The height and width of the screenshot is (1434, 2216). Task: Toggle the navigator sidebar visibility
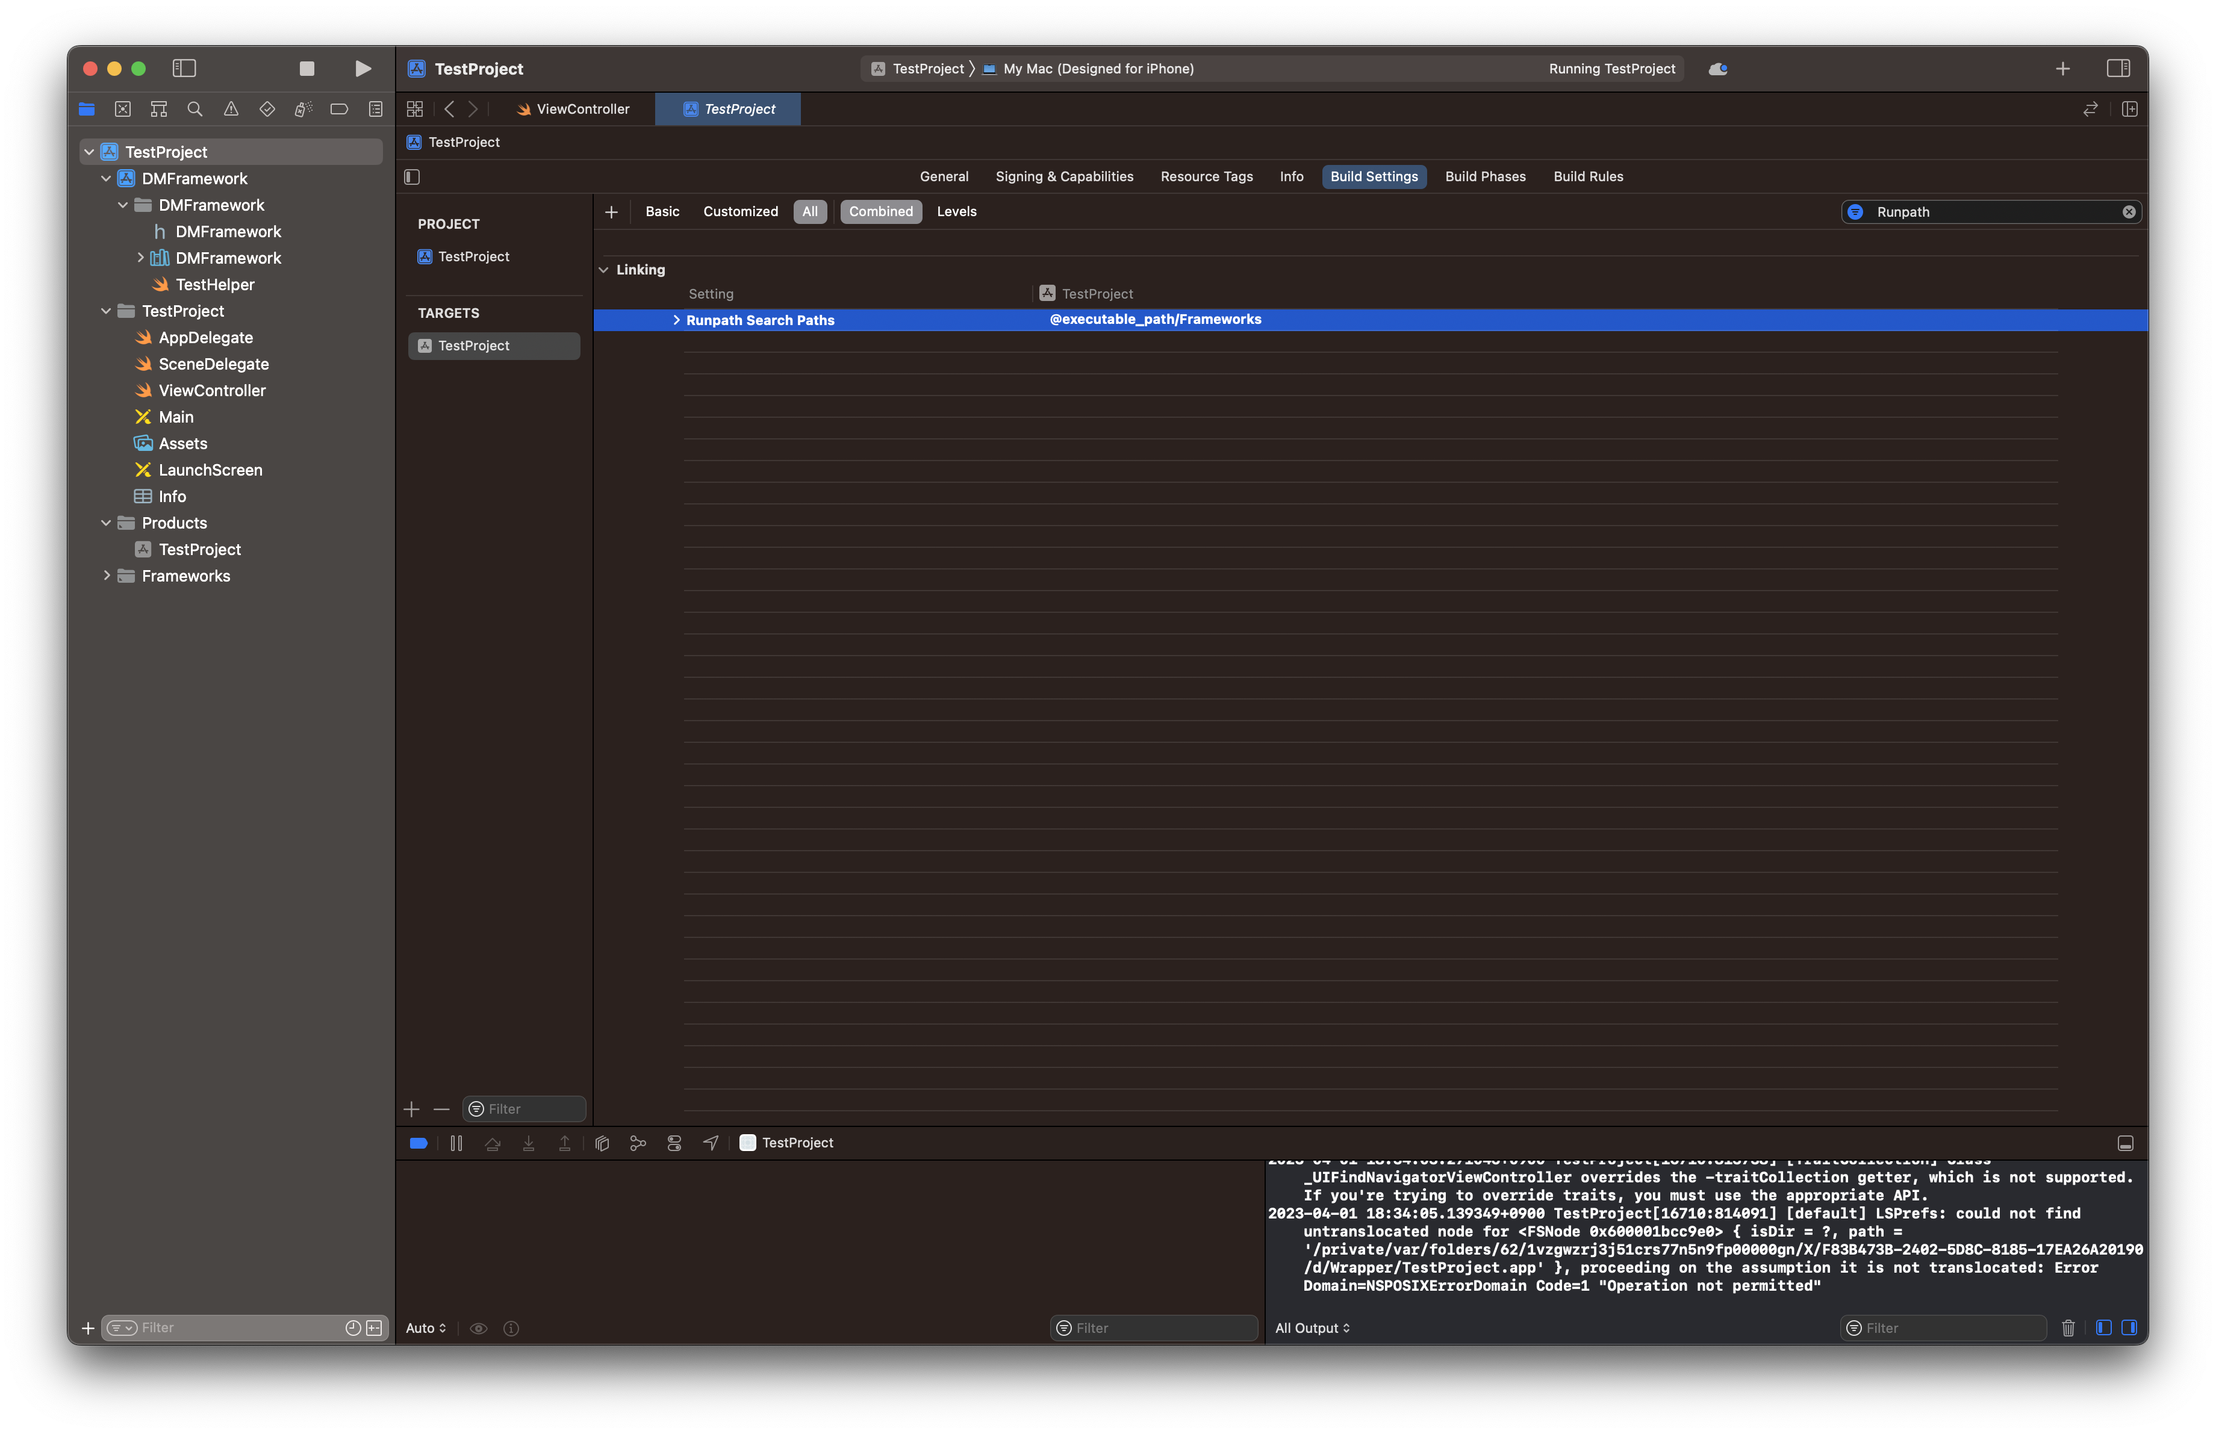(x=184, y=68)
